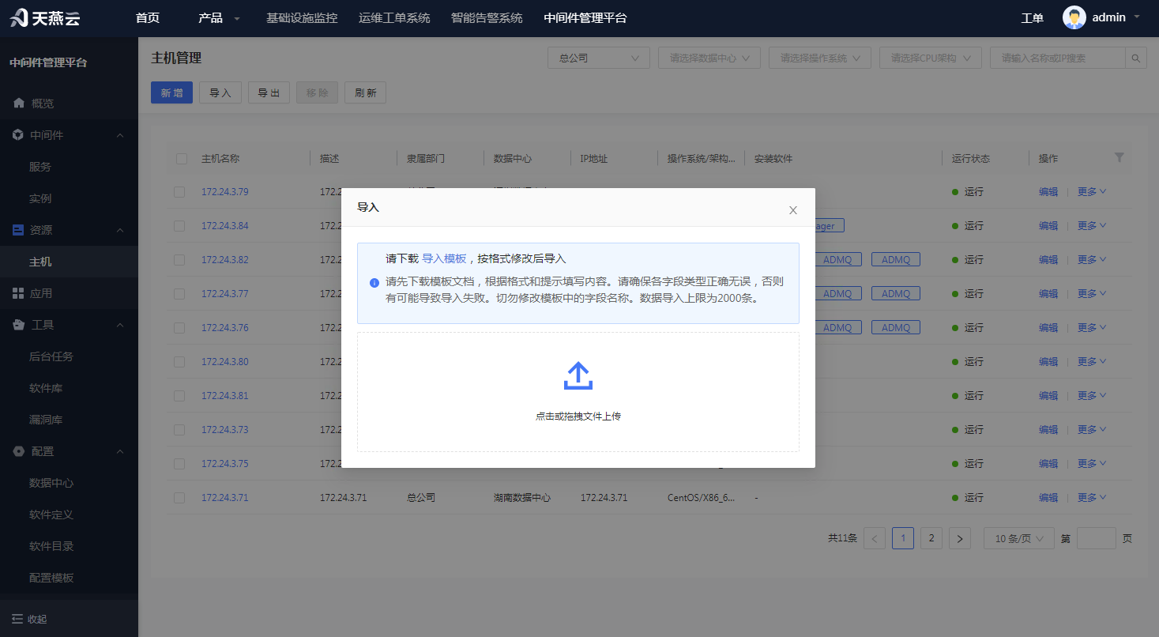Open 服务 in the sidebar

coord(40,167)
